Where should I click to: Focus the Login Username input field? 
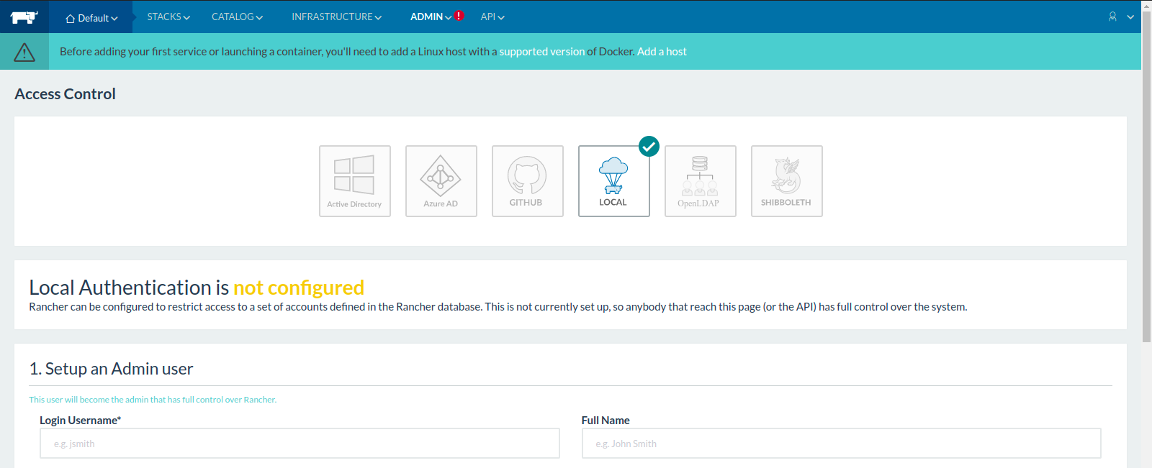(300, 444)
